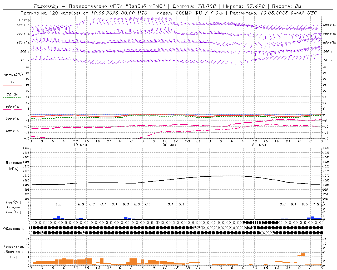Click the red 2м legend line sample
This screenshot has height=270, width=337.
pyautogui.click(x=12, y=85)
